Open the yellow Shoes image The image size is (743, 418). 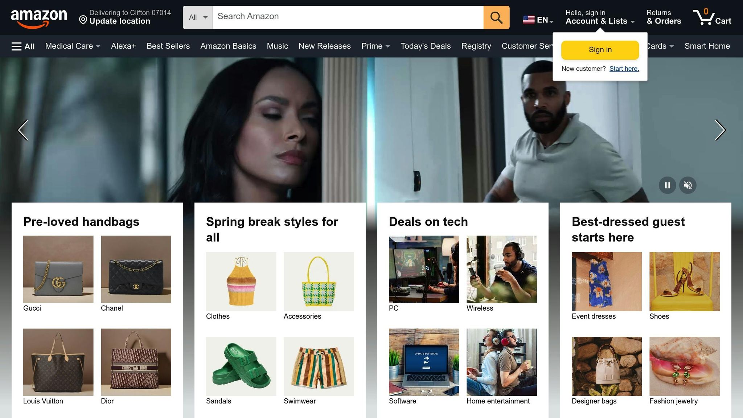tap(685, 282)
